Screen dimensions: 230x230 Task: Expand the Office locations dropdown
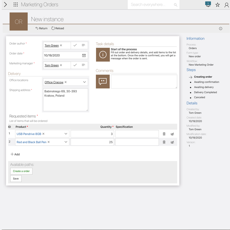(x=85, y=82)
